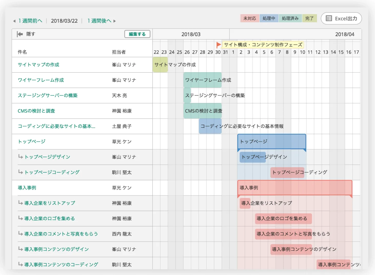
Task: Click the 未対応 status legend swatch
Action: (250, 18)
